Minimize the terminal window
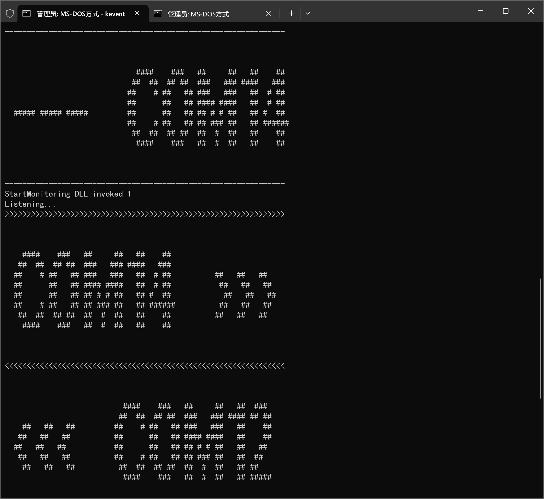The width and height of the screenshot is (544, 499). pos(481,11)
